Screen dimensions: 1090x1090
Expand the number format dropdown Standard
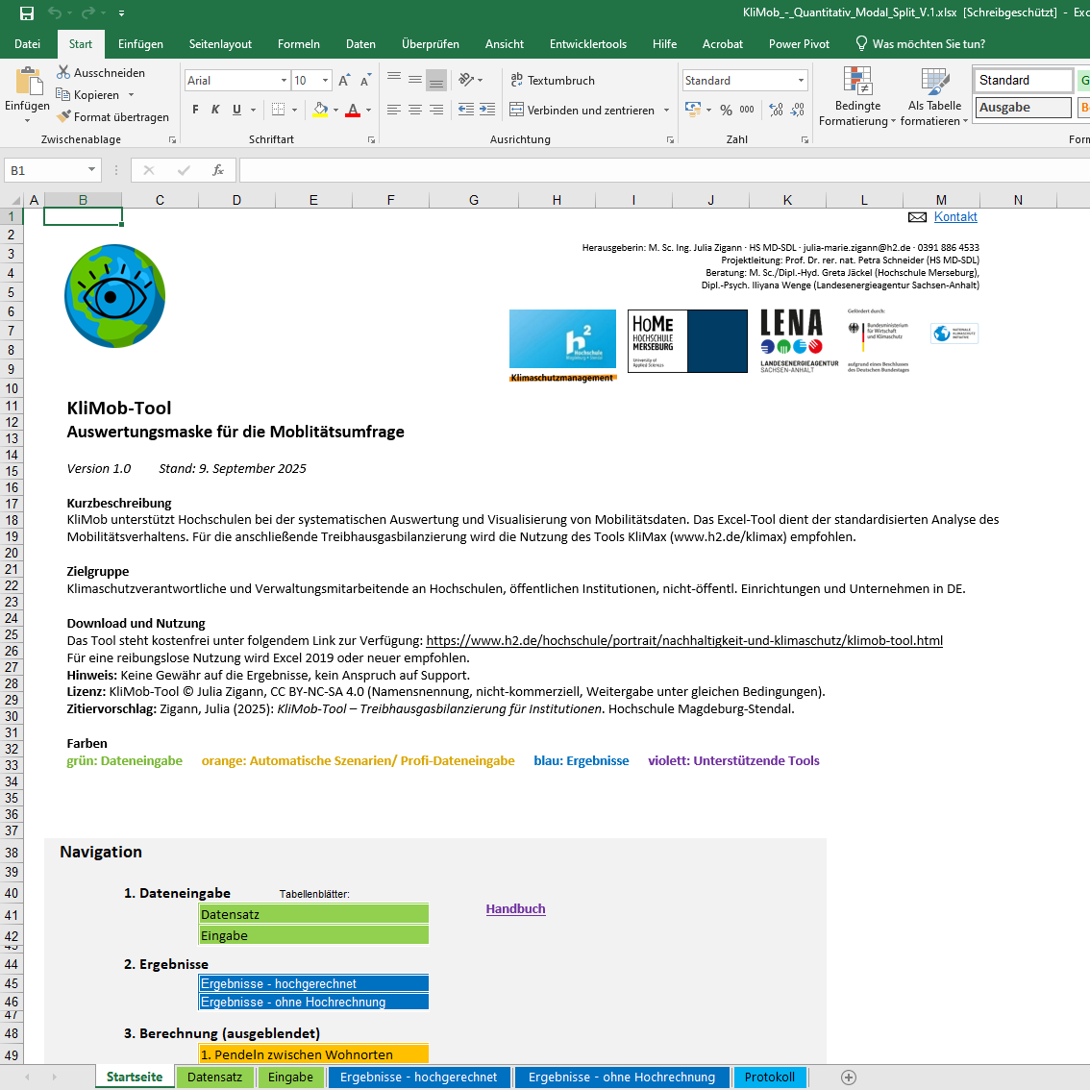(801, 81)
